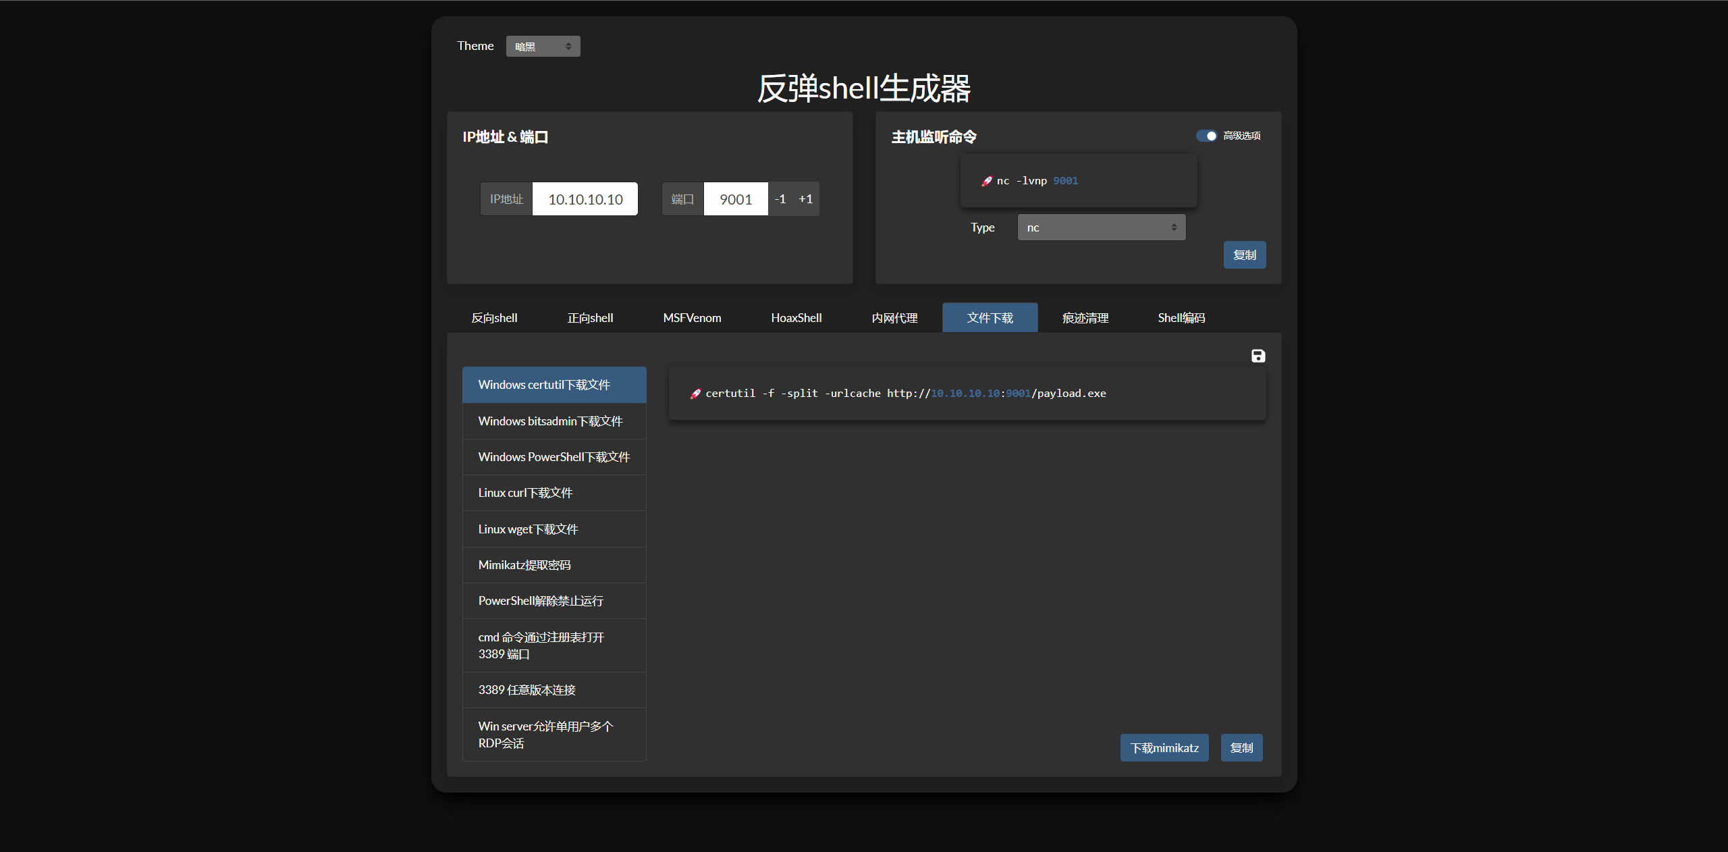Click the IP address input field
This screenshot has height=852, width=1728.
pyautogui.click(x=585, y=199)
